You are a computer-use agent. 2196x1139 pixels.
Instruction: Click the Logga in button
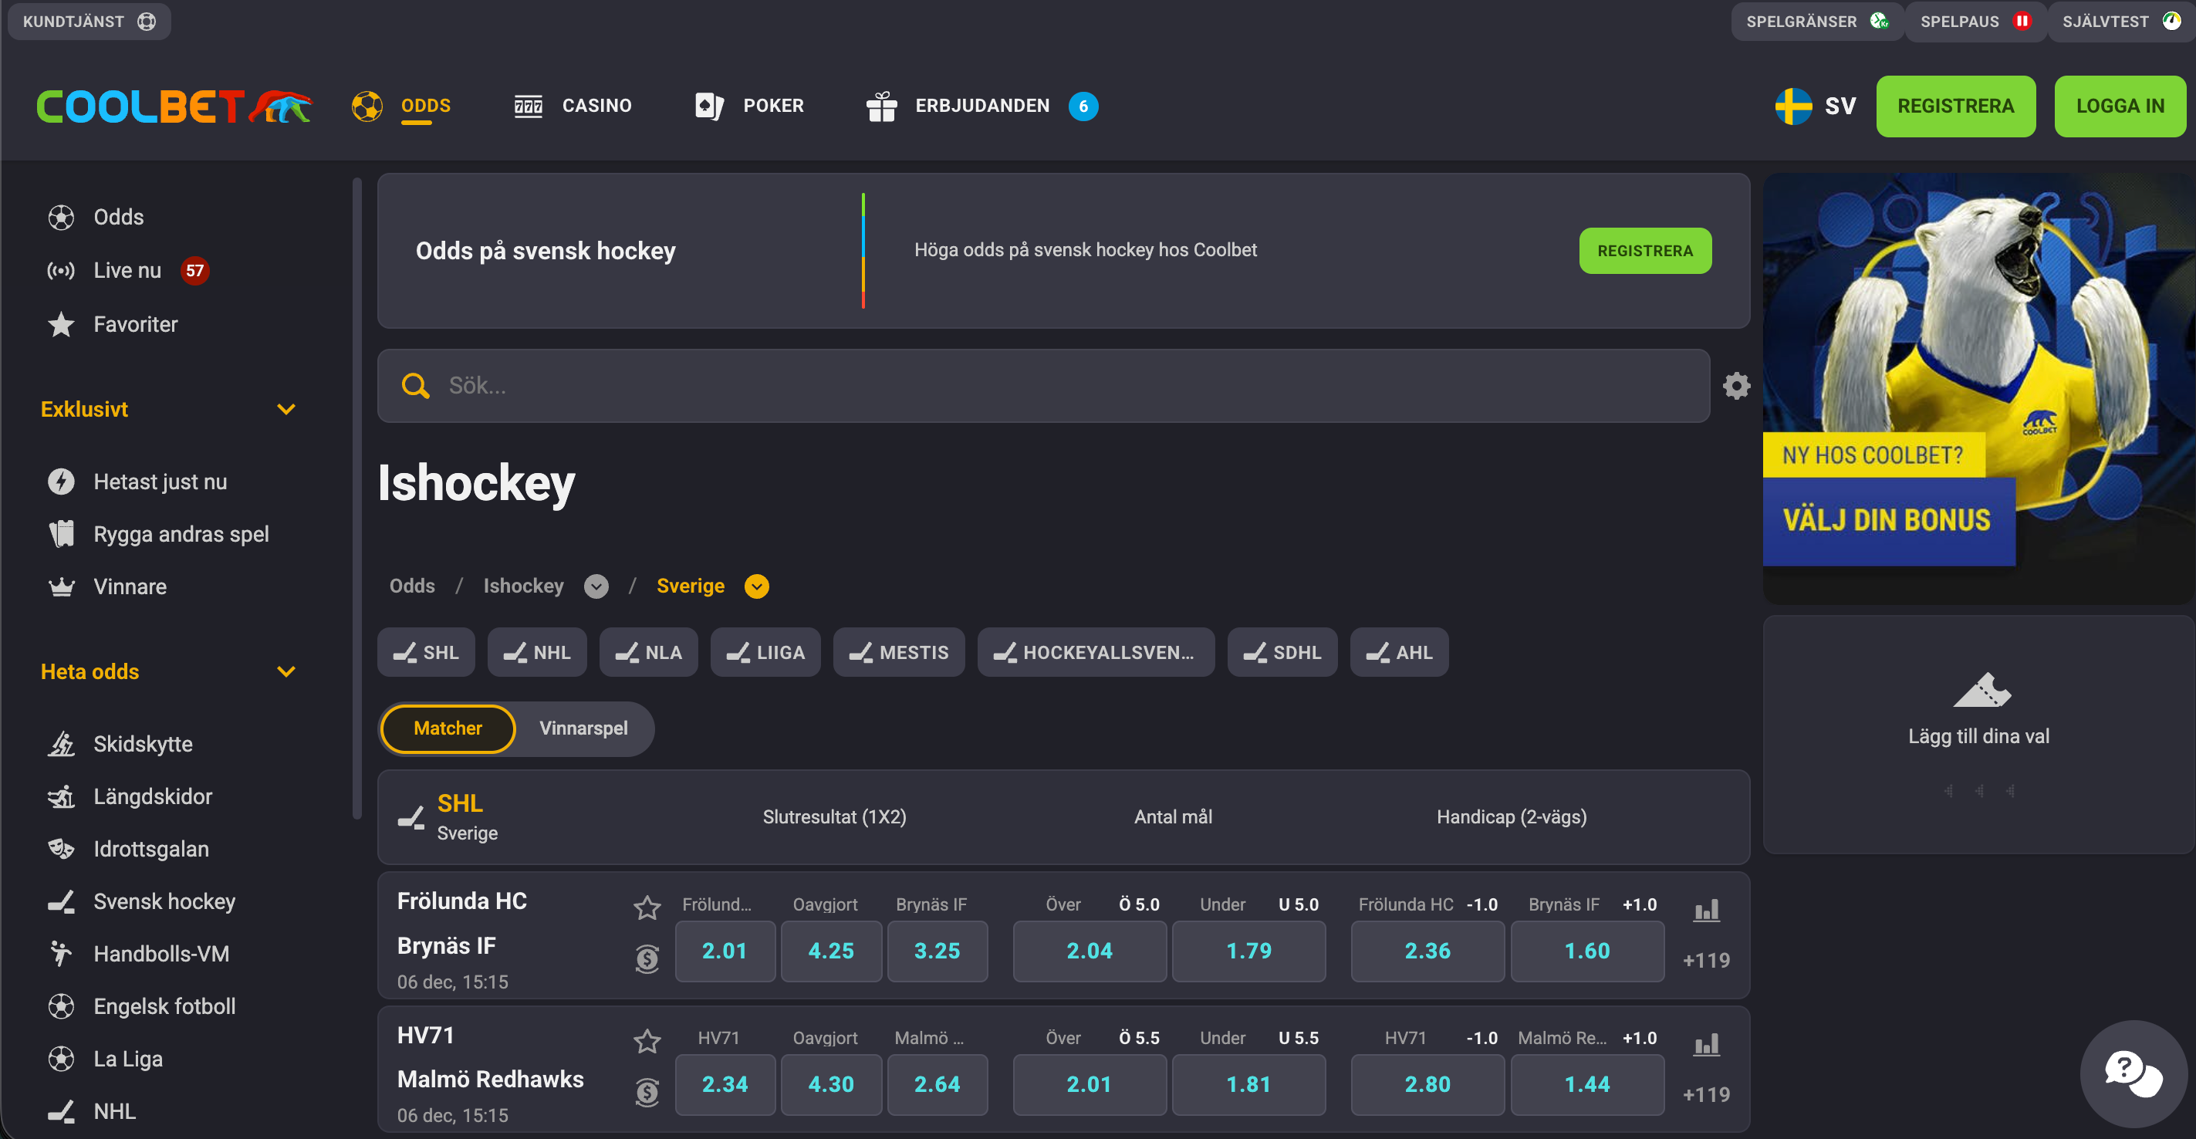click(2120, 106)
